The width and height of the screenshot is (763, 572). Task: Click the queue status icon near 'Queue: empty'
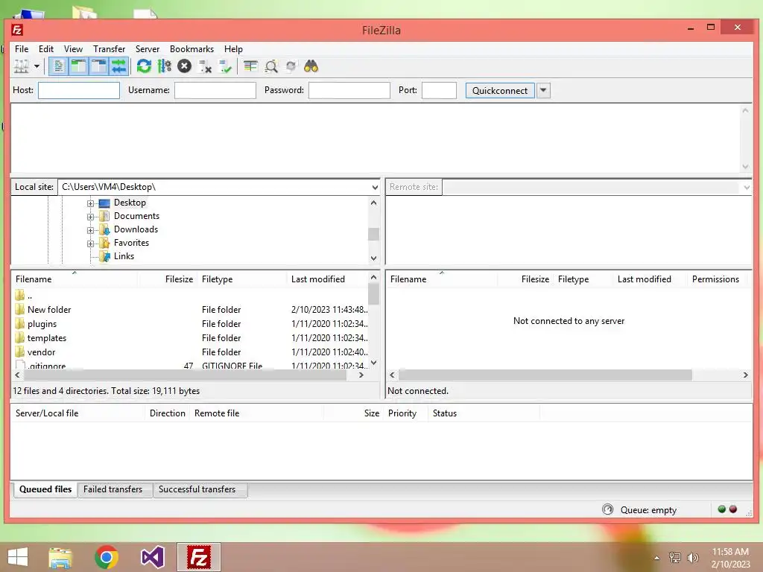(607, 509)
